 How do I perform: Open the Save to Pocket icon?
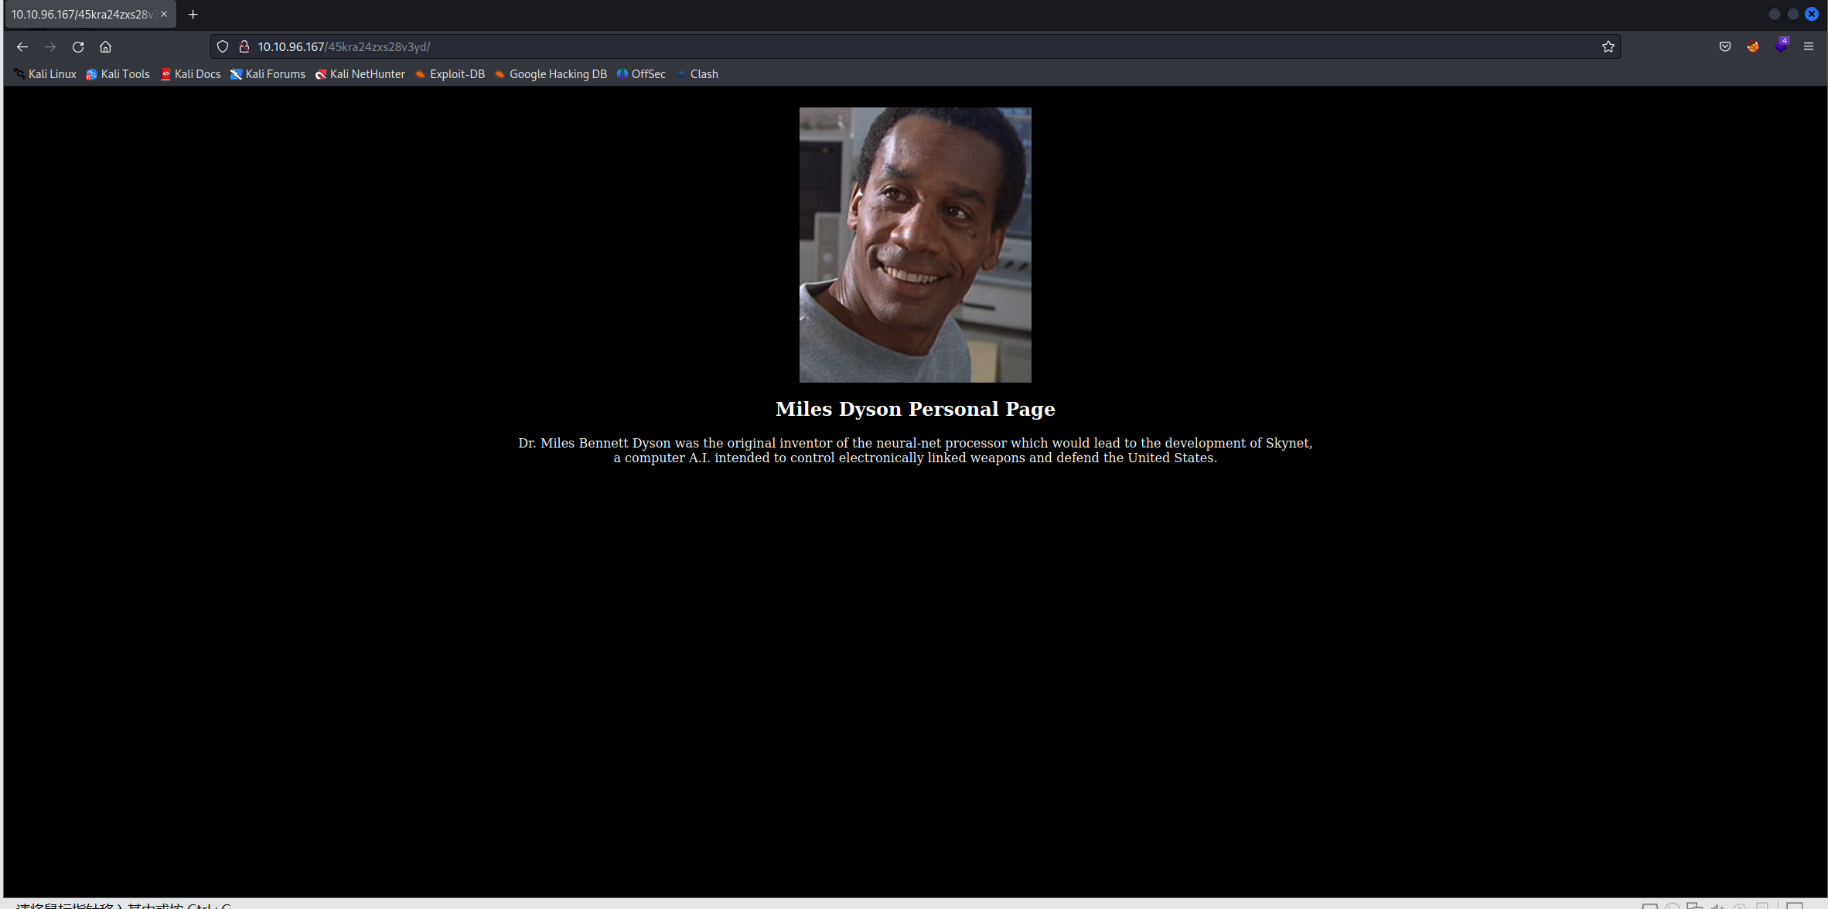point(1725,47)
